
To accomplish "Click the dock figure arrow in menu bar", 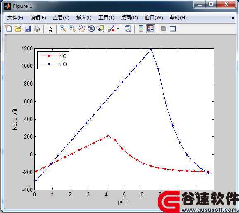I will [232, 17].
